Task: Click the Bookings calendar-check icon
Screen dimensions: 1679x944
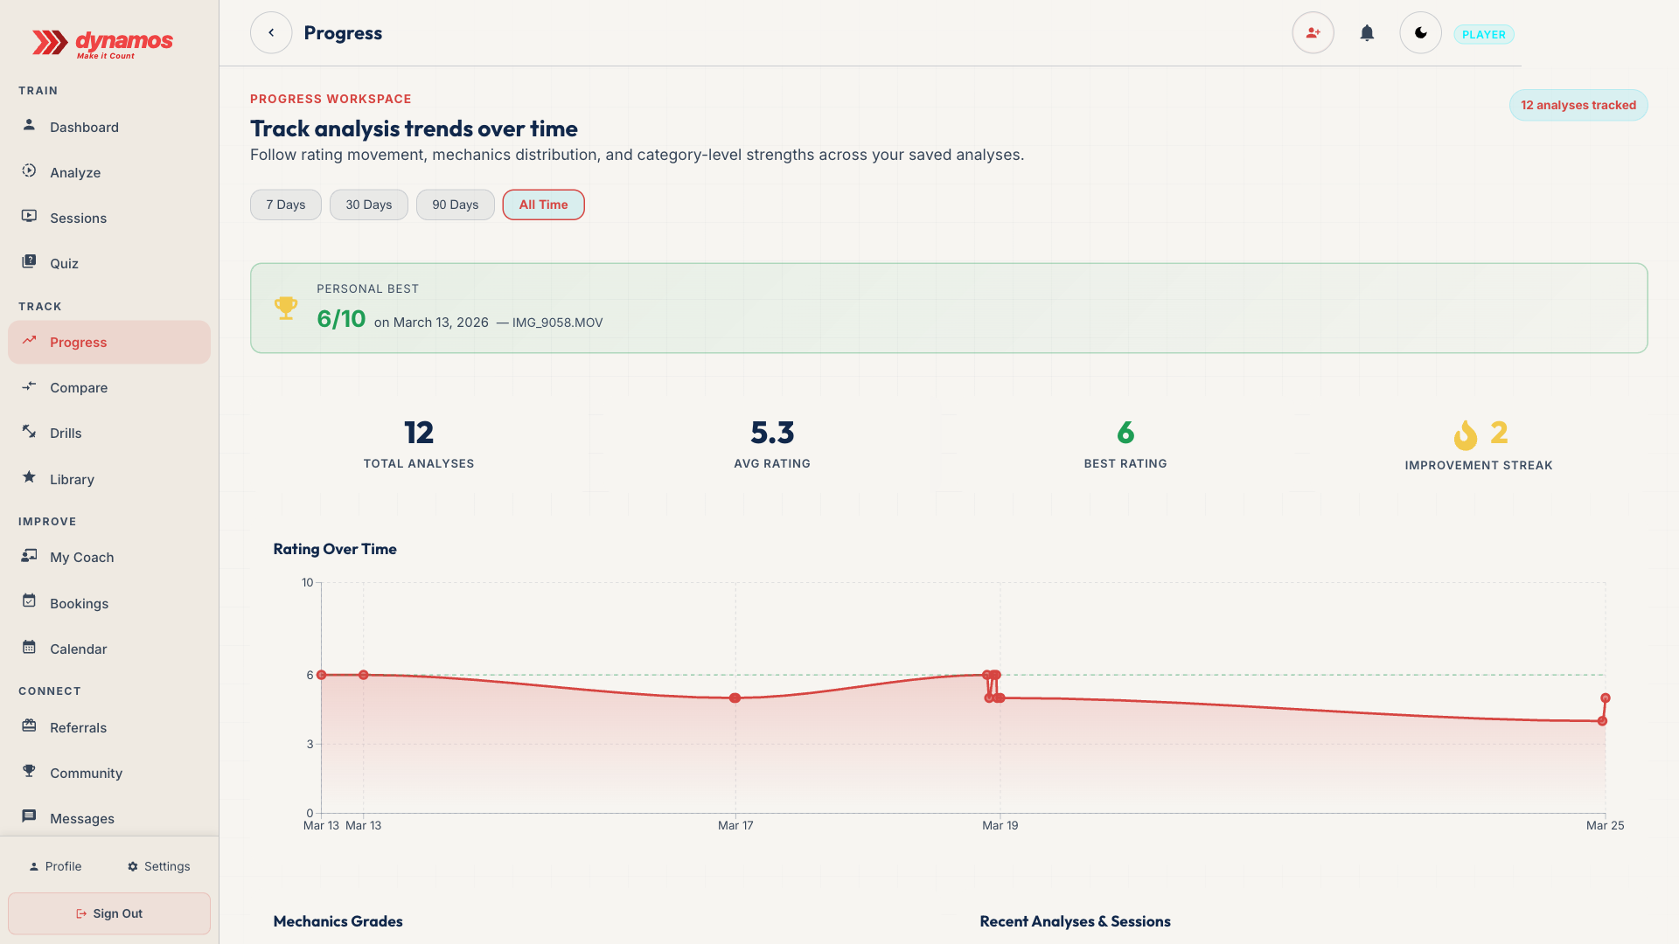Action: (x=29, y=601)
